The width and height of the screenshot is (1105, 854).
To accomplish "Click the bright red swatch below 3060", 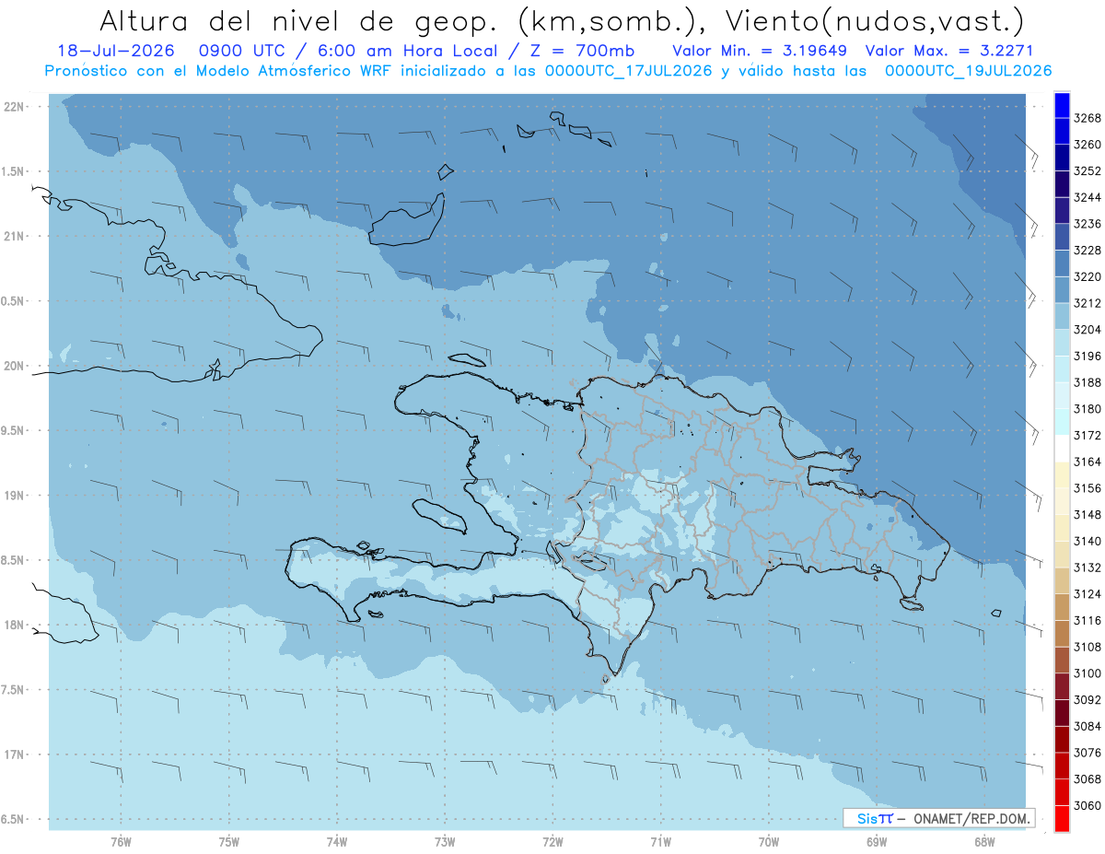I will pyautogui.click(x=1062, y=818).
